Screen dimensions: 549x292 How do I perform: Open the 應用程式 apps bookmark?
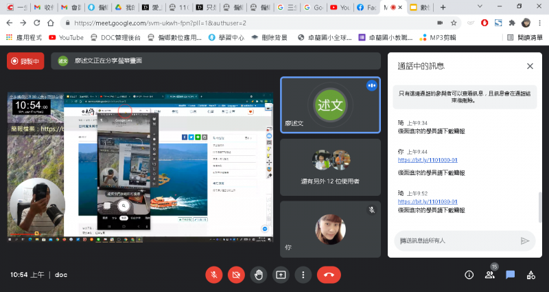coord(24,38)
